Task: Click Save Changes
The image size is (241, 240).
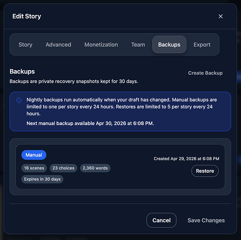Action: (x=206, y=220)
